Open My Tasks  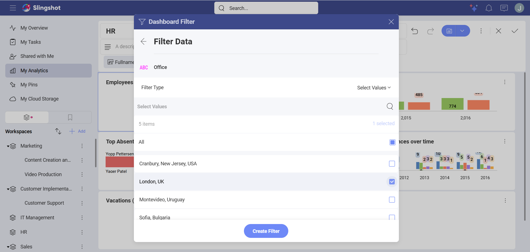(49, 42)
